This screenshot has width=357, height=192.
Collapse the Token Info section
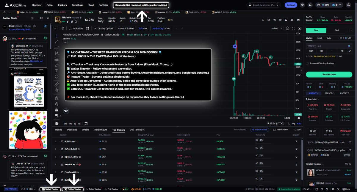pyautogui.click(x=313, y=99)
